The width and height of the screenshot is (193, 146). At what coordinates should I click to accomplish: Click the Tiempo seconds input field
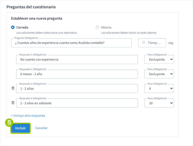tap(154, 43)
